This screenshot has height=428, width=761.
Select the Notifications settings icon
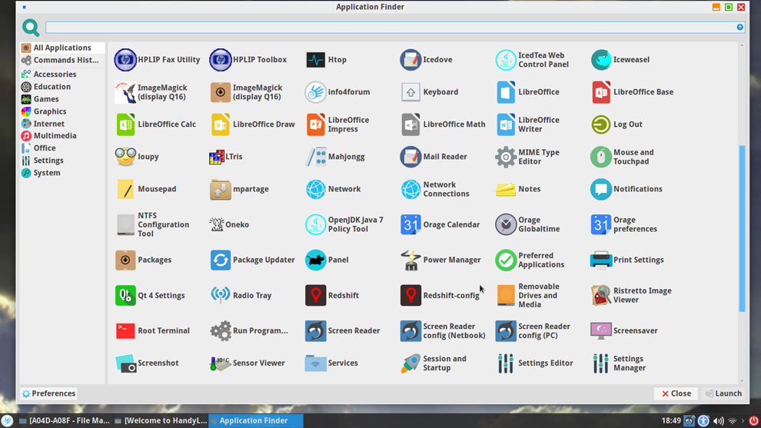tap(601, 189)
